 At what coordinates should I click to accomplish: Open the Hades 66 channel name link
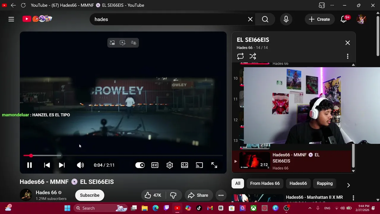tap(46, 193)
